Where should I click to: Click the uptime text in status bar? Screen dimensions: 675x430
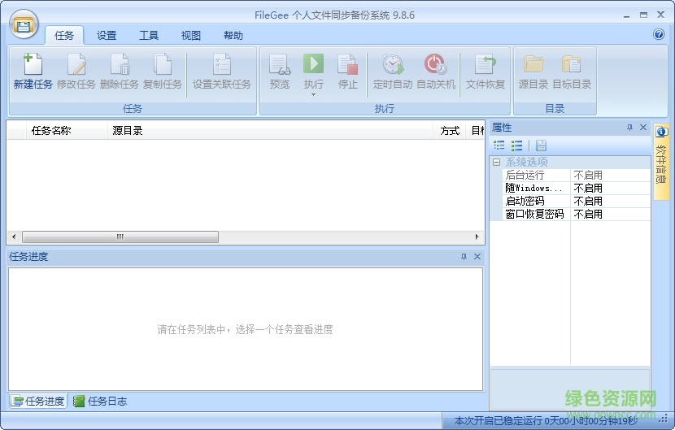(546, 420)
